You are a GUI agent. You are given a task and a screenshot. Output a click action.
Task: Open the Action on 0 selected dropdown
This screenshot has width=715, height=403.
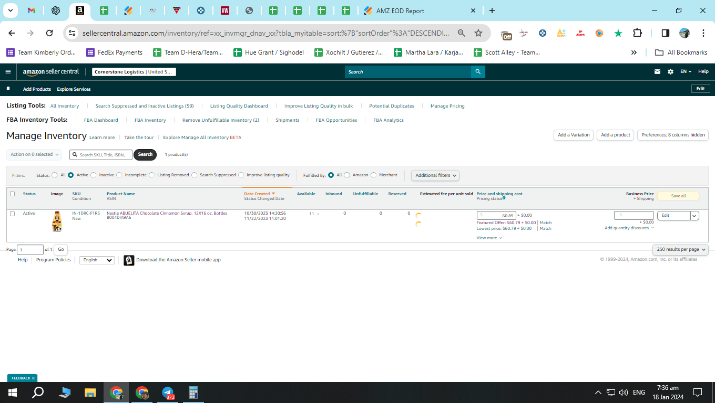34,154
